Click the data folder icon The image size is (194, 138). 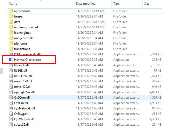tap(11, 22)
